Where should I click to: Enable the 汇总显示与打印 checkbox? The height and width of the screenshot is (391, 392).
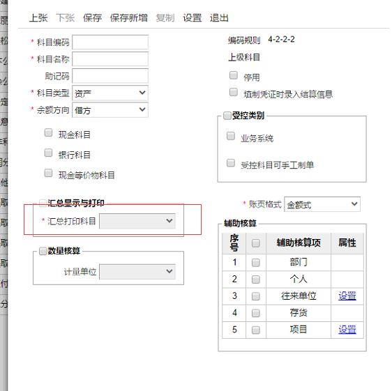[x=43, y=203]
